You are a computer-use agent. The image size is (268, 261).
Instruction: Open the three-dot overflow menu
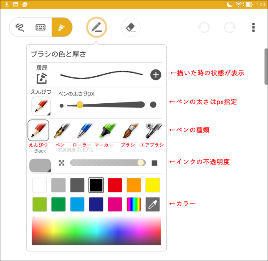point(253,28)
